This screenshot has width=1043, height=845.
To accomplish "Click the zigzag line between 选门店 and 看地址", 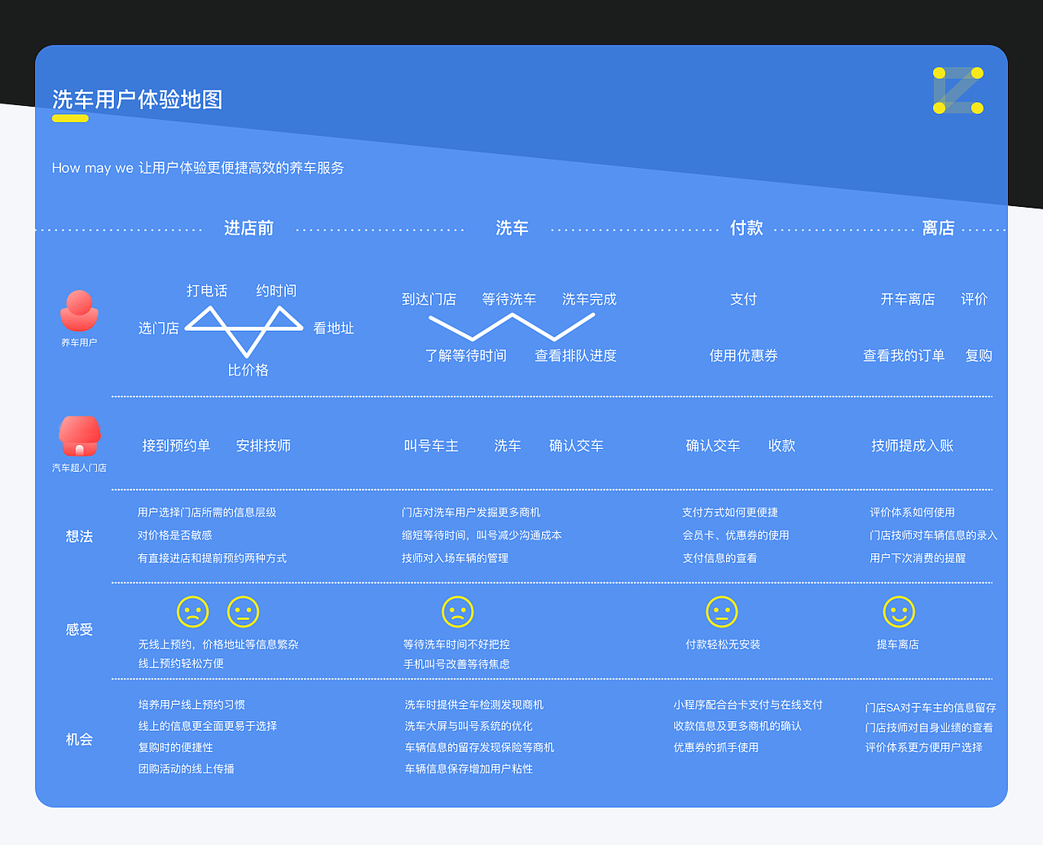I will click(x=244, y=330).
